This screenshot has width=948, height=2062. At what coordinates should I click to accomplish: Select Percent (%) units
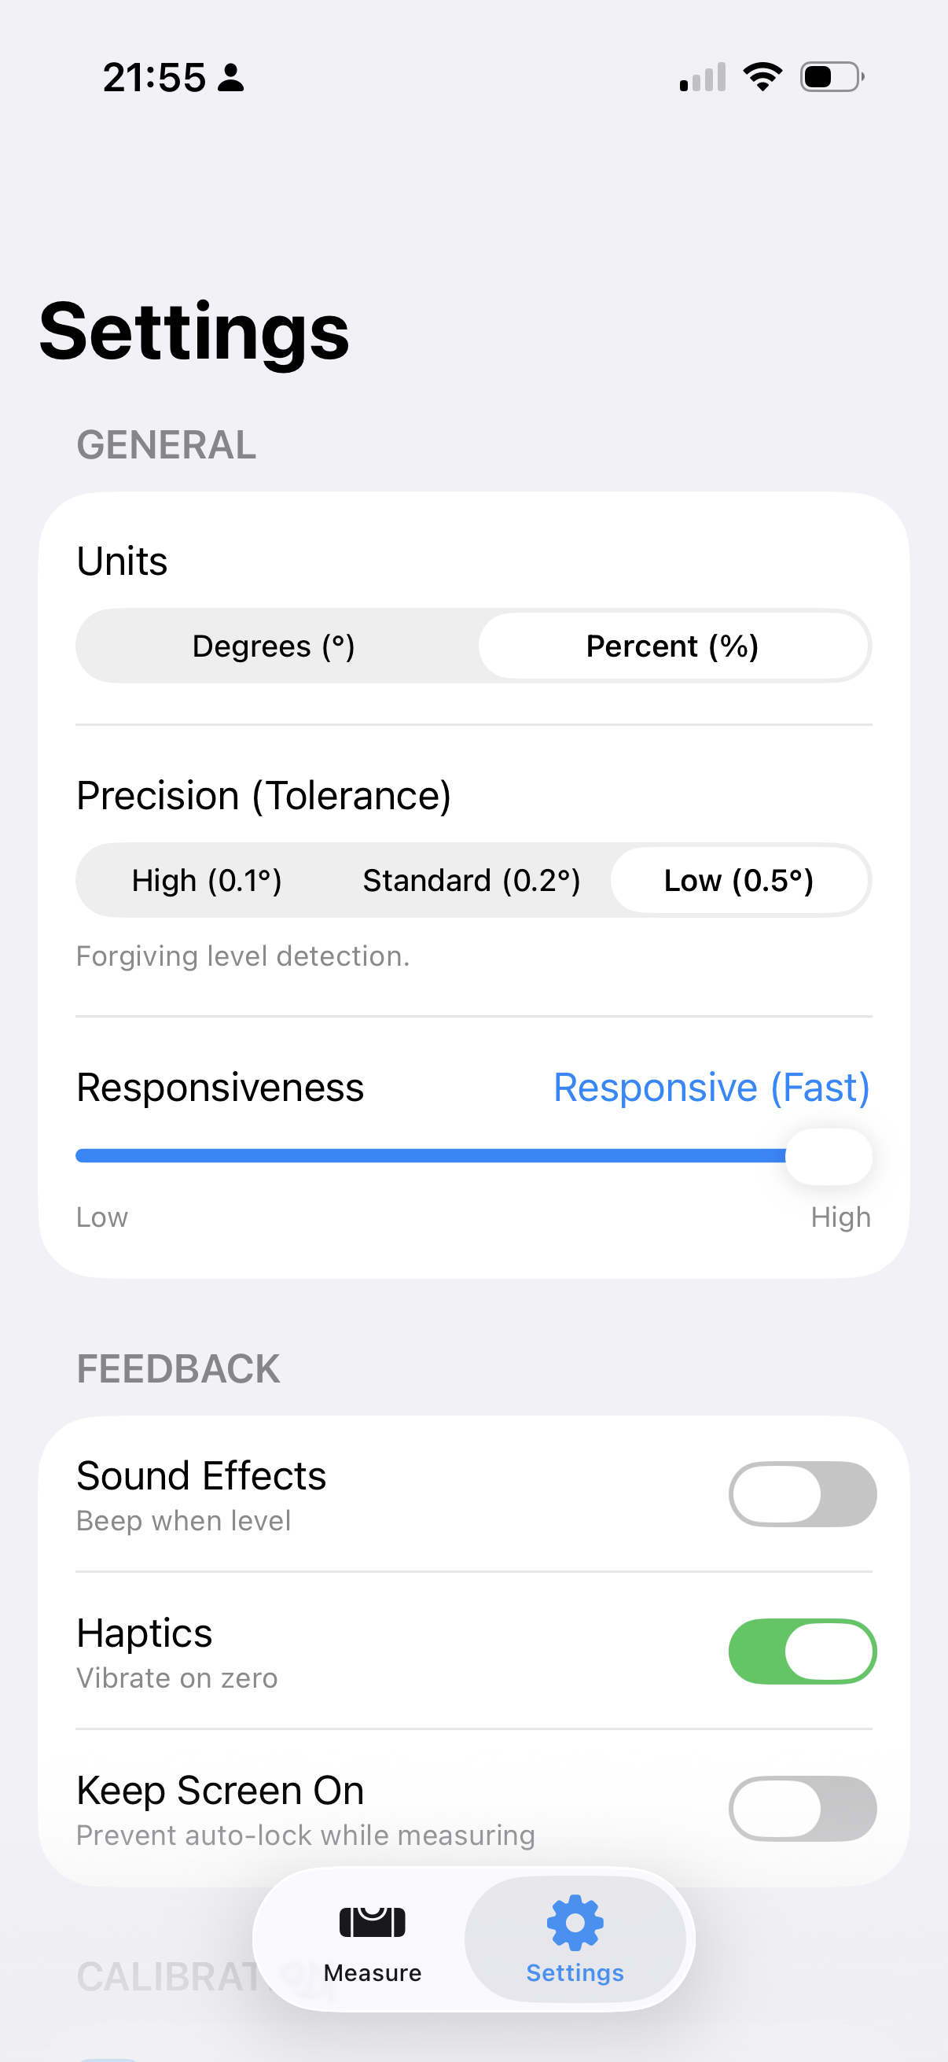tap(672, 646)
